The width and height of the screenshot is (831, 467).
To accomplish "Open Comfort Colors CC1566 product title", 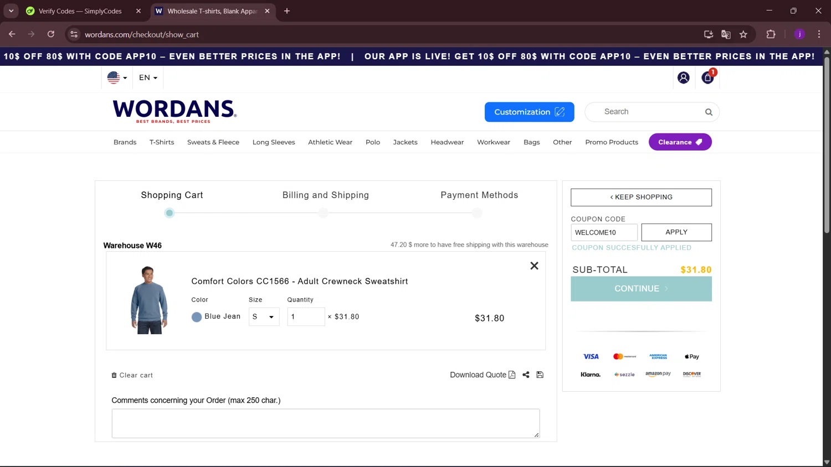I will pyautogui.click(x=300, y=282).
